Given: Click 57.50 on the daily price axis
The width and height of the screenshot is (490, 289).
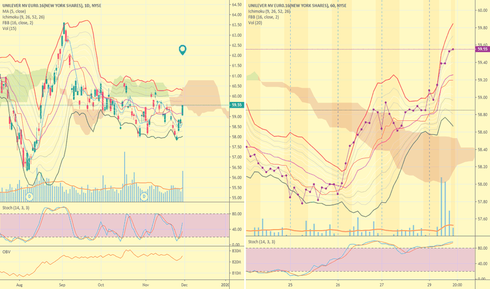Looking at the screenshot, I should [x=237, y=147].
